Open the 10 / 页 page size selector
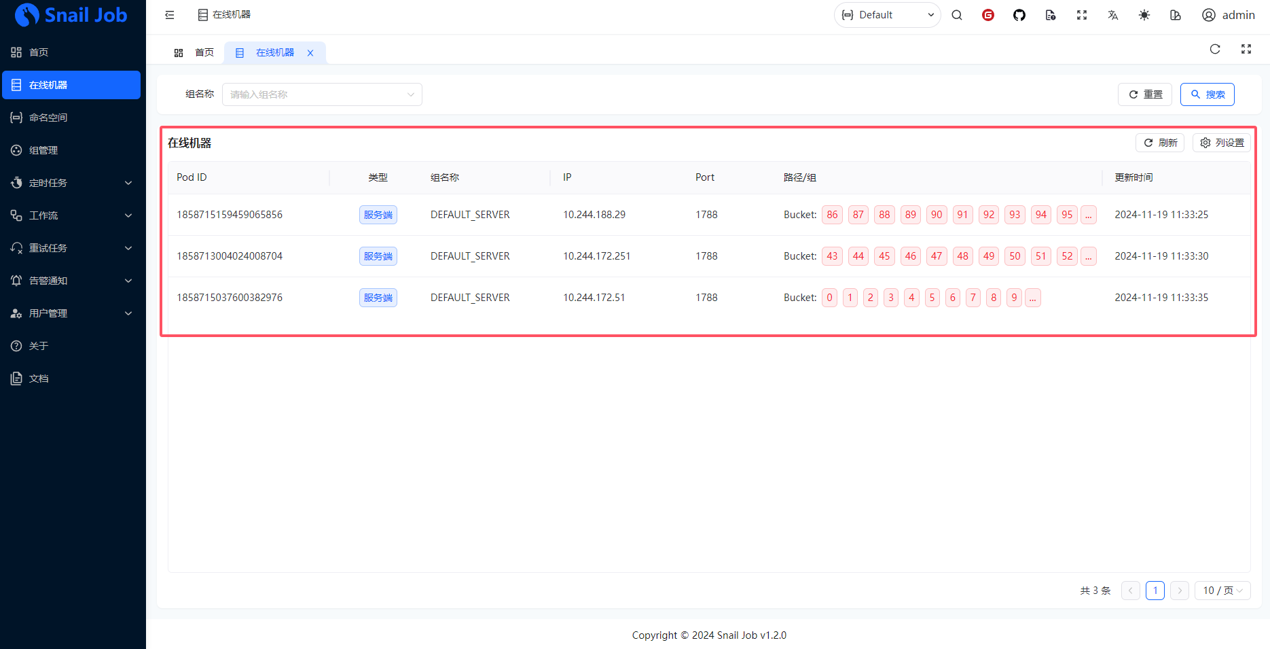The image size is (1270, 649). (1222, 591)
